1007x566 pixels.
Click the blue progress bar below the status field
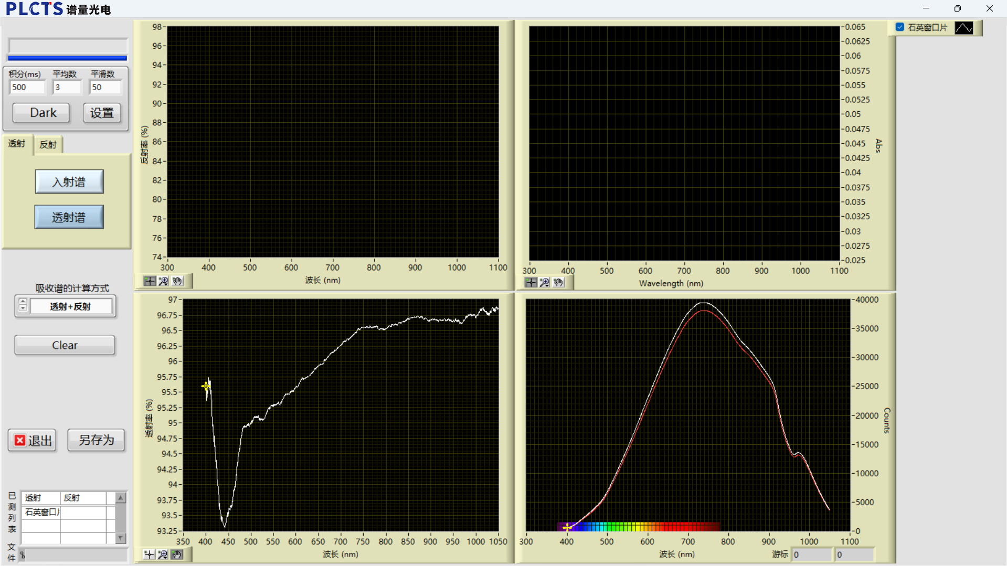click(67, 58)
